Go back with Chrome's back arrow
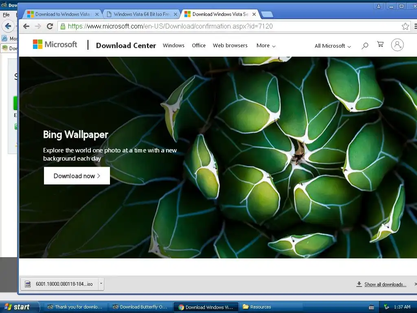Image resolution: width=417 pixels, height=313 pixels. click(x=26, y=26)
